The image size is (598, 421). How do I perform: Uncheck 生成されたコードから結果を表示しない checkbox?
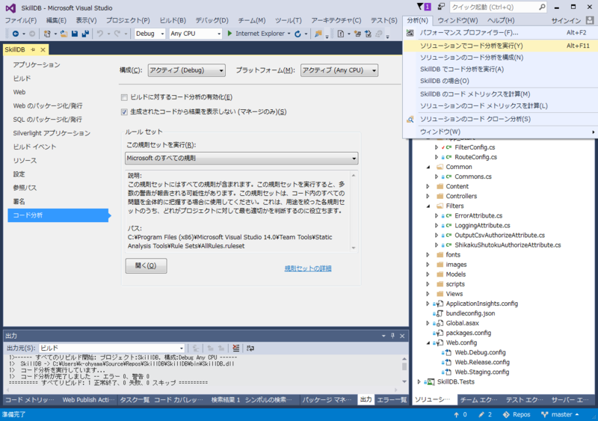(x=124, y=112)
